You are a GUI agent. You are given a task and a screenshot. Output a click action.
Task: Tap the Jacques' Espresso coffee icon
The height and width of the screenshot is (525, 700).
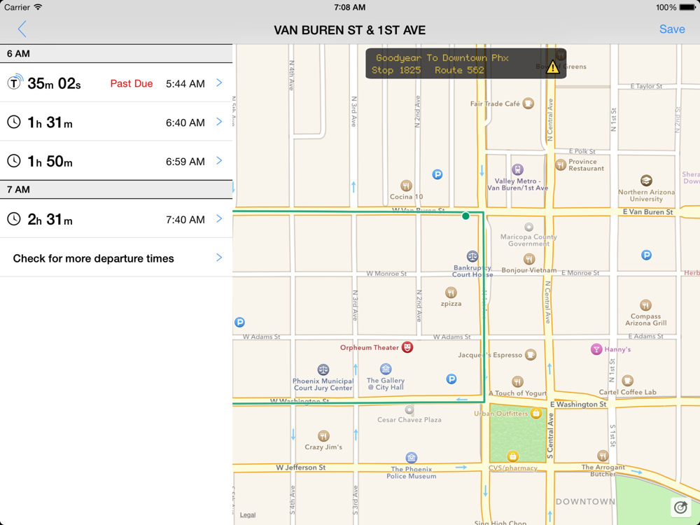point(531,354)
